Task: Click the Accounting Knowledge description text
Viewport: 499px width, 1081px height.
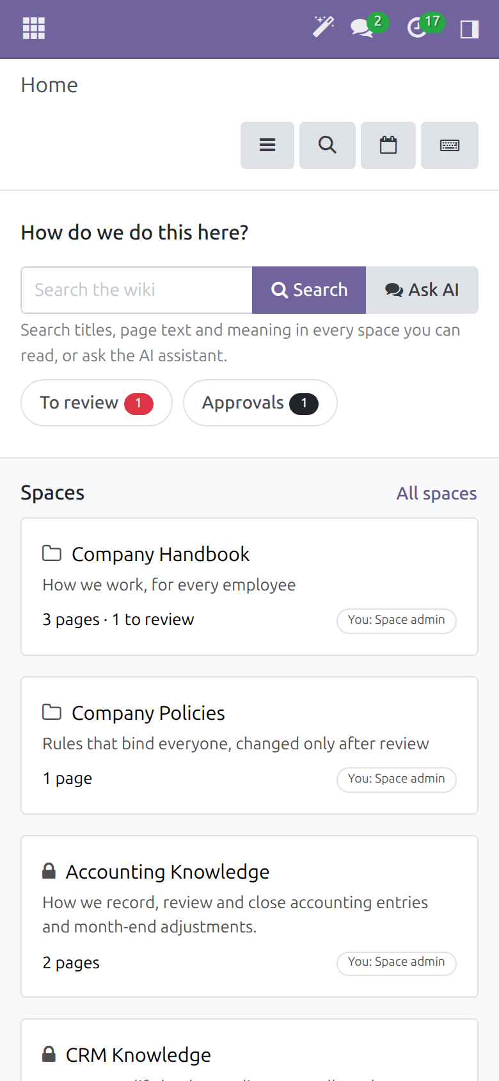Action: pos(235,914)
